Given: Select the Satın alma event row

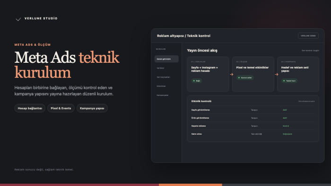Looking at the screenshot, I should pos(253,134).
